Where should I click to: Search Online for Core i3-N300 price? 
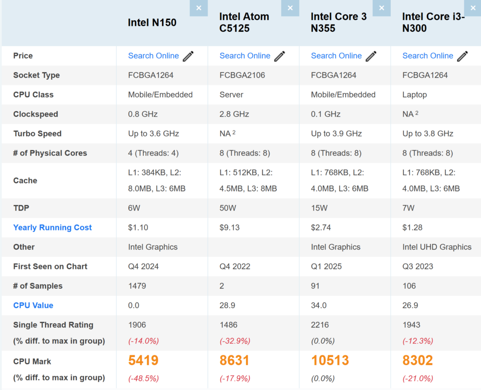427,56
